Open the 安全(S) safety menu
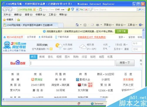This screenshot has width=147, height=107. click(x=121, y=25)
